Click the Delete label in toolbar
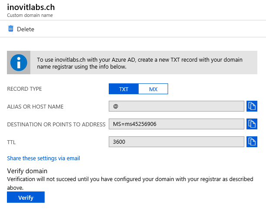The width and height of the screenshot is (266, 211). tap(26, 29)
